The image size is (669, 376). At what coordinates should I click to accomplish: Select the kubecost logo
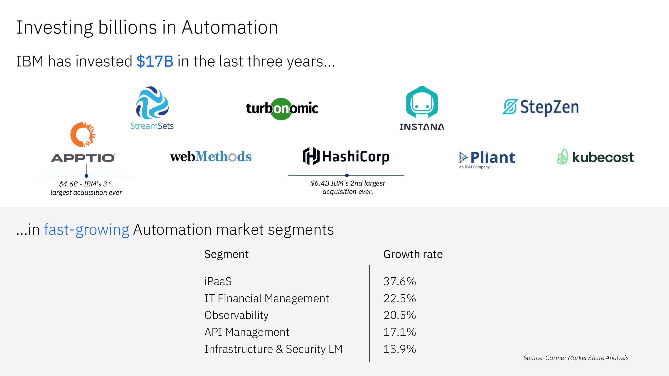[595, 157]
